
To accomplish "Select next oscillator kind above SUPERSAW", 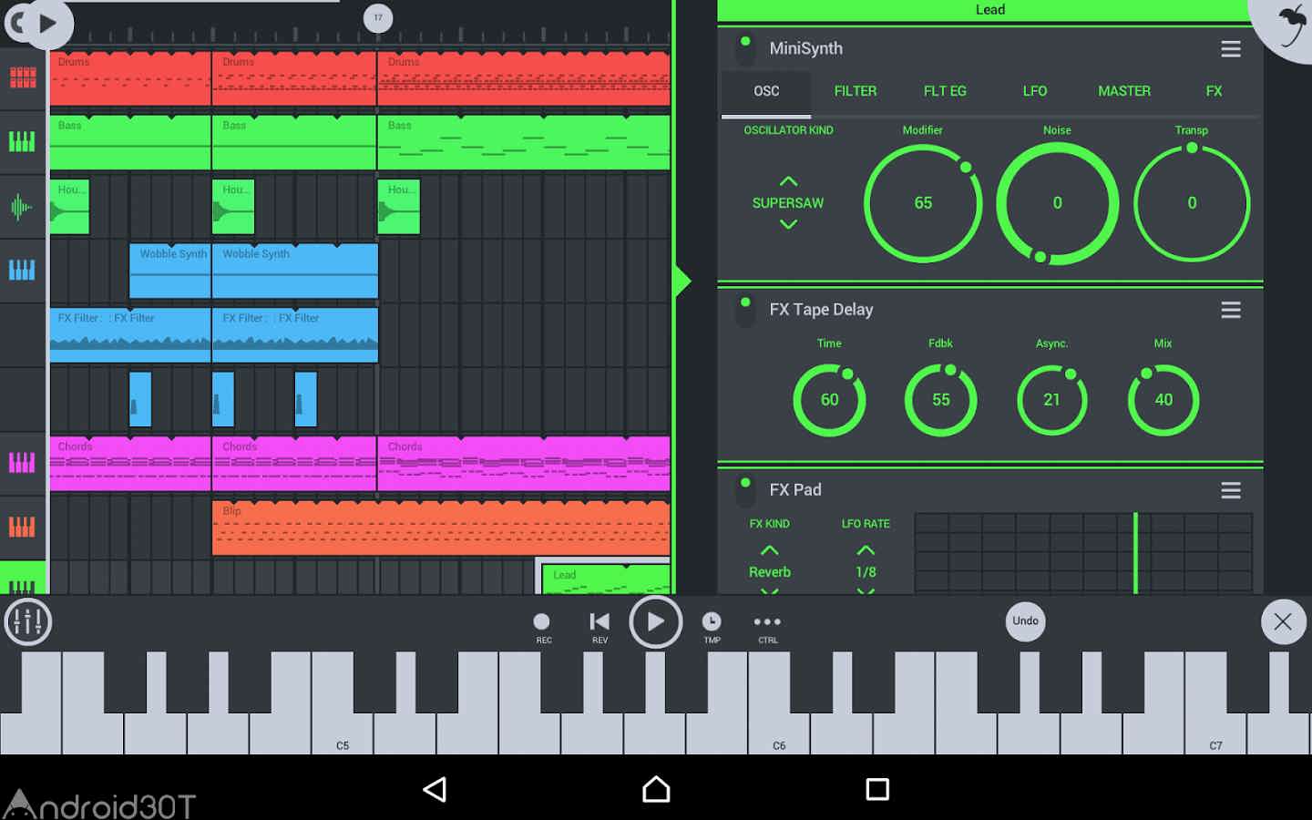I will pos(788,181).
